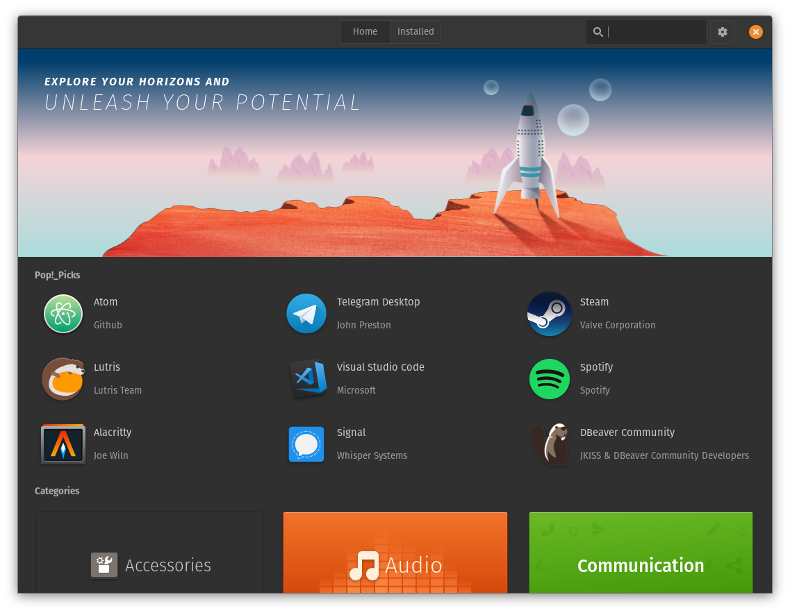Focus the search input field

tap(646, 32)
